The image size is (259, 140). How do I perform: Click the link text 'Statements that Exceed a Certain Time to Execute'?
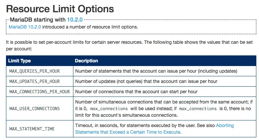[128, 132]
